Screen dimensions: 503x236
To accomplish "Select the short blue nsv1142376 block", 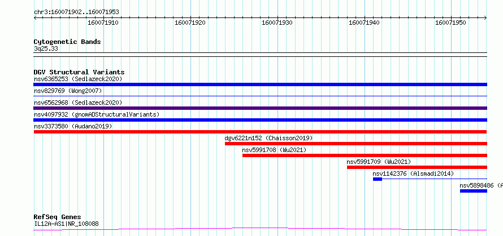I will 378,179.
